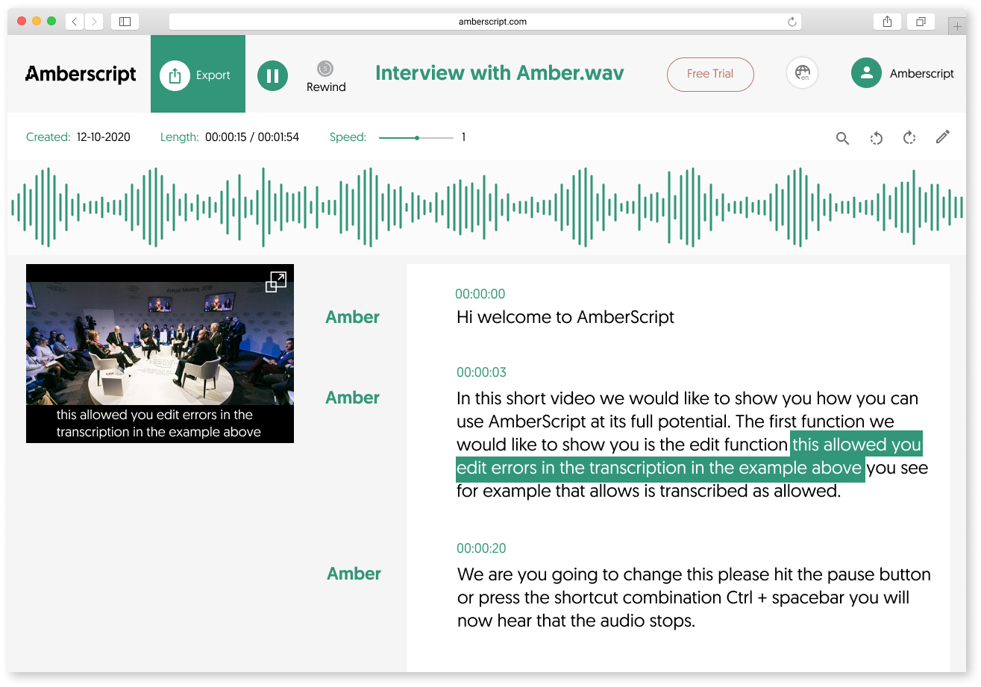The width and height of the screenshot is (981, 687).
Task: Select the edit pencil icon
Action: pos(942,137)
